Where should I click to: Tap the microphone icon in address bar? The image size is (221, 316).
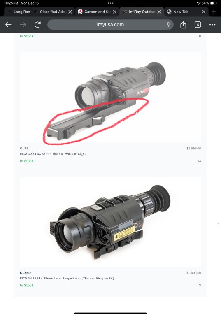pyautogui.click(x=168, y=25)
